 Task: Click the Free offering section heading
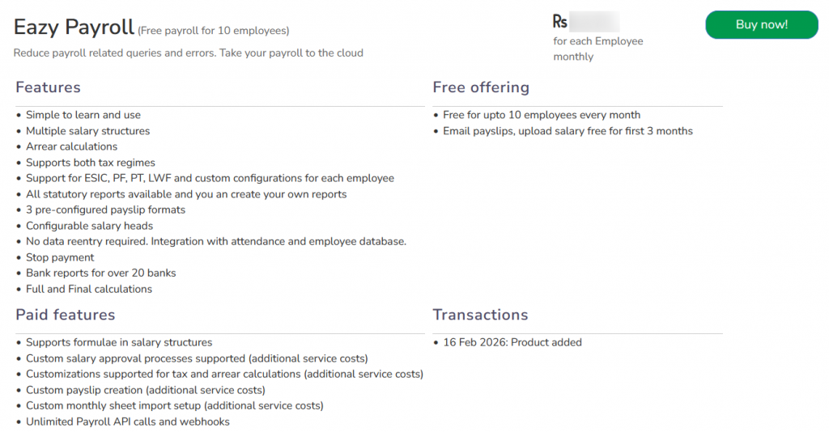tap(481, 87)
